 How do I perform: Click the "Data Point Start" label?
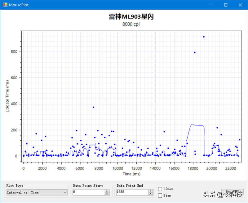[88, 185]
